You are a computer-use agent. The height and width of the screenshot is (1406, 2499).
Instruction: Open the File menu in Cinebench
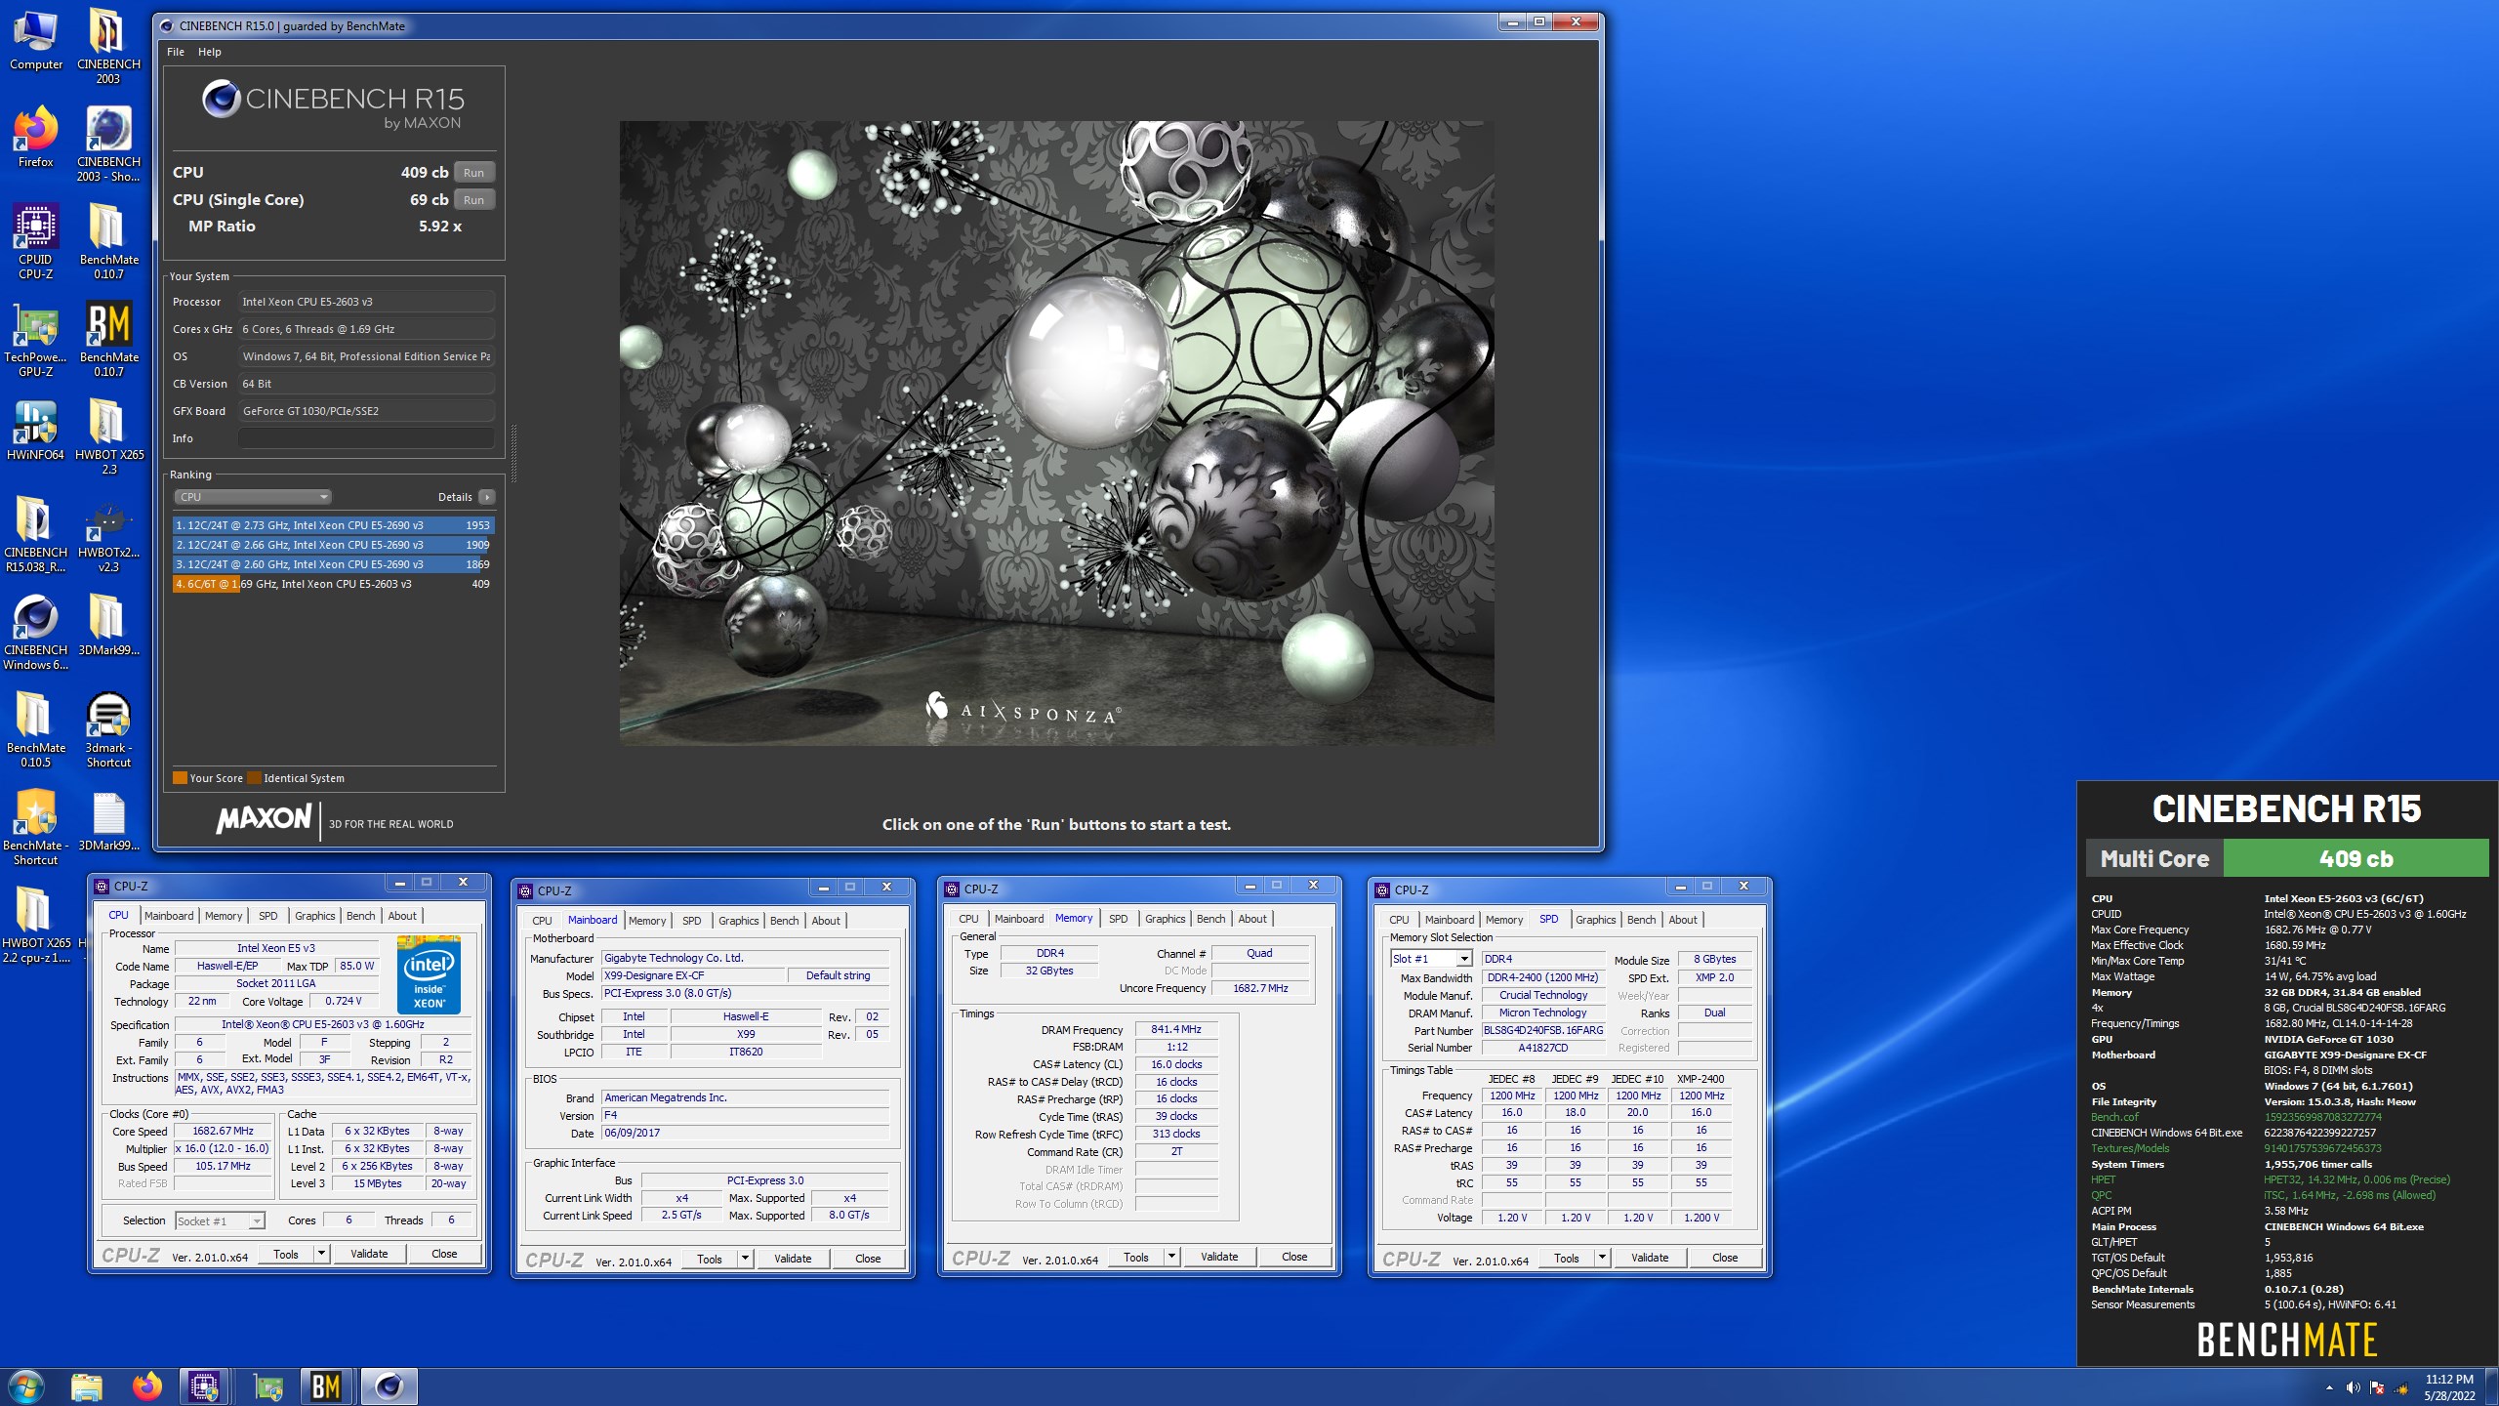(x=176, y=52)
